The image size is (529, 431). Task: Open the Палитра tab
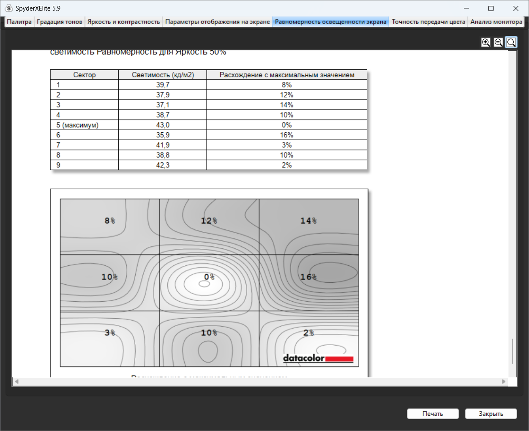click(x=19, y=22)
